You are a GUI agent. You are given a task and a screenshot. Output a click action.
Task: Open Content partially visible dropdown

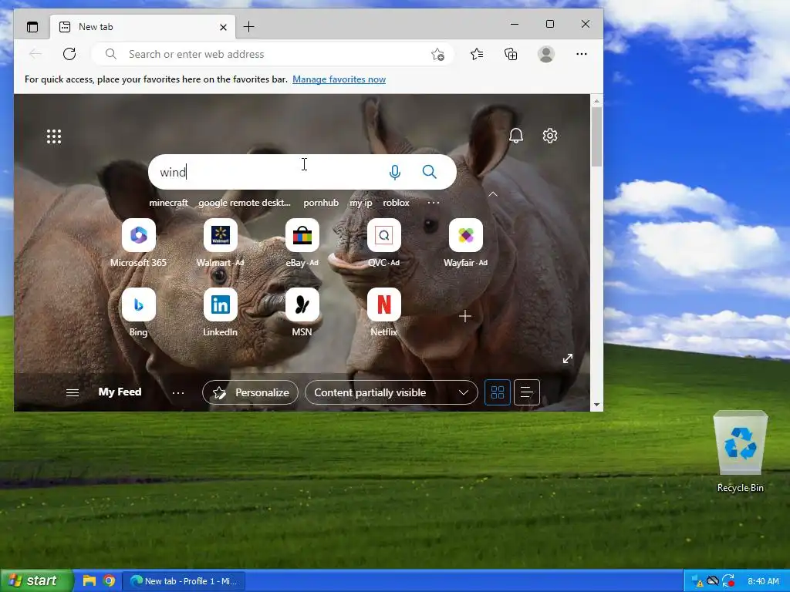391,392
